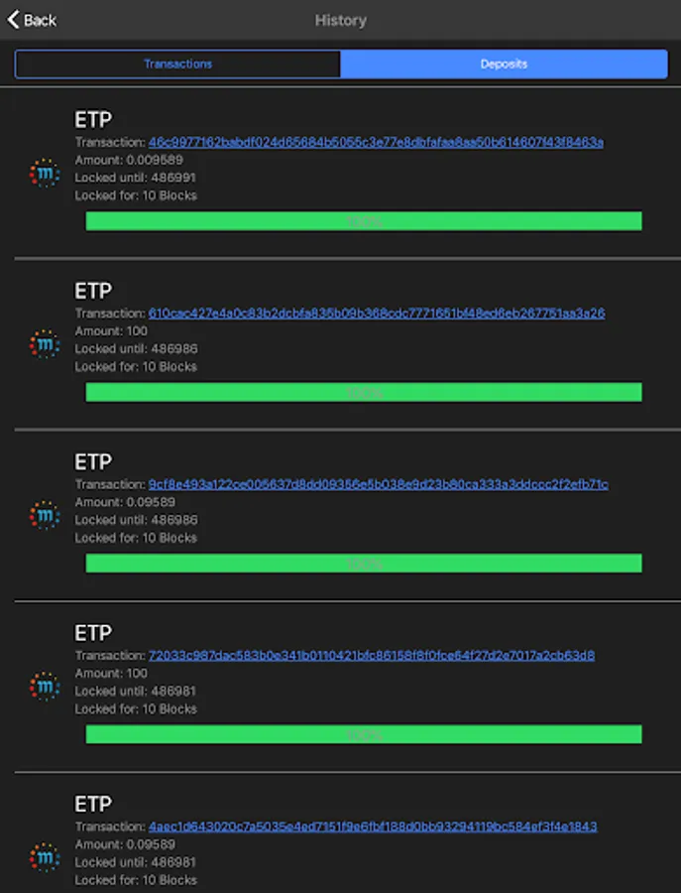Click Metaverse logo of 46c9977 deposit

(x=45, y=174)
